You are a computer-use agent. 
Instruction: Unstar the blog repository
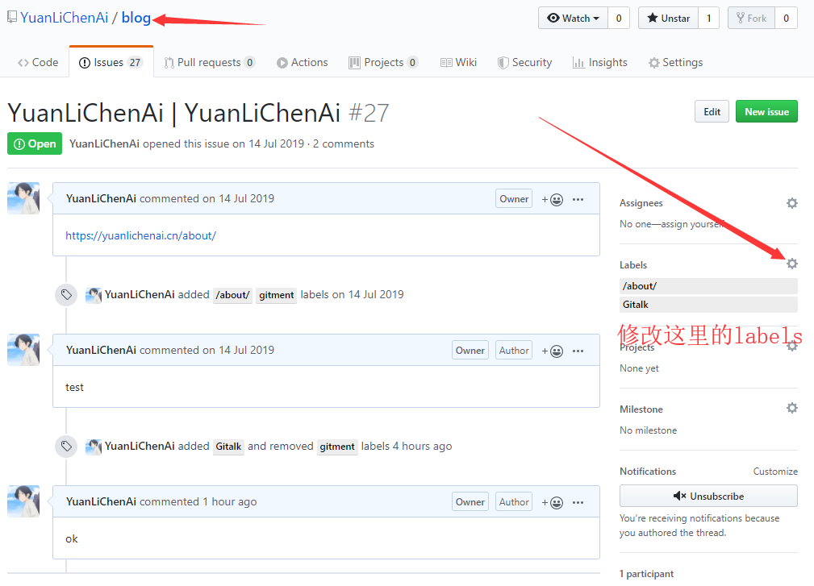point(667,18)
